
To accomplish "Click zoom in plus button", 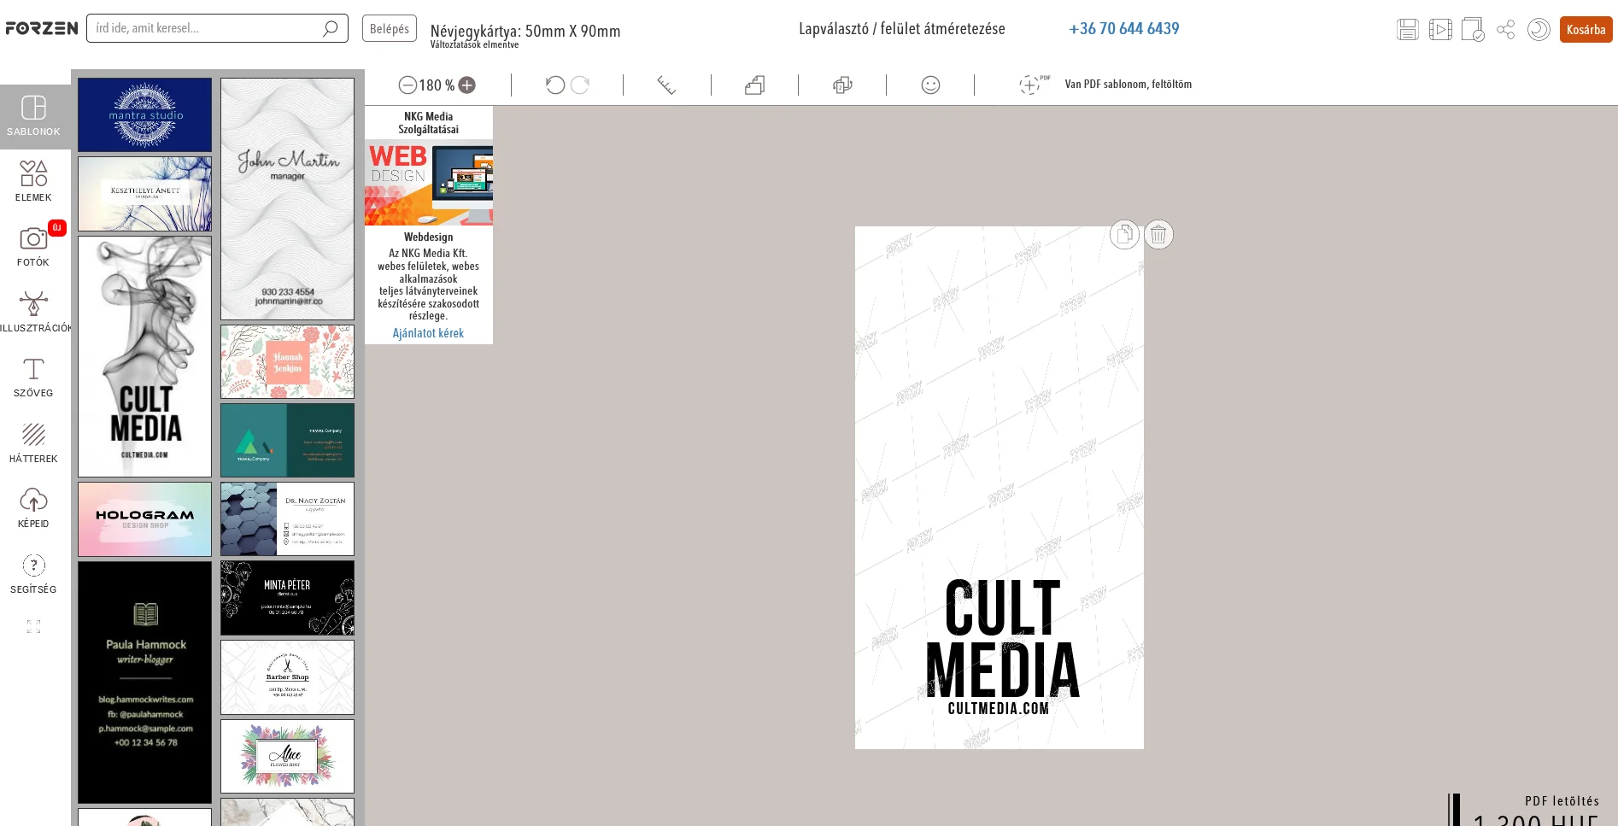I will click(x=467, y=85).
